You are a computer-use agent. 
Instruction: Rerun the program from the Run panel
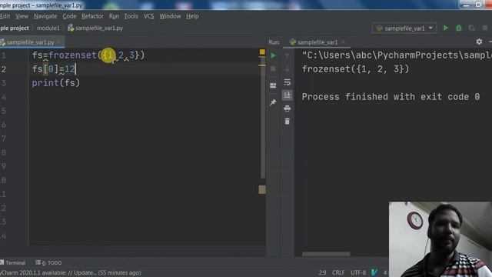tap(273, 55)
